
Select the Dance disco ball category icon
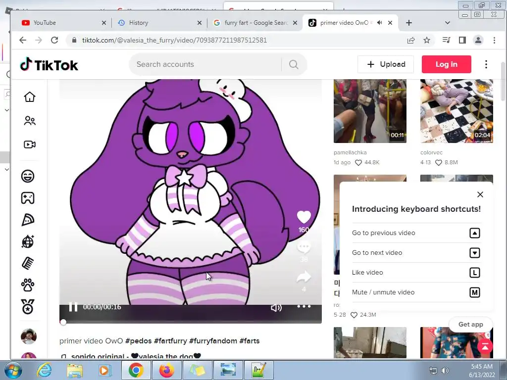[x=28, y=241]
